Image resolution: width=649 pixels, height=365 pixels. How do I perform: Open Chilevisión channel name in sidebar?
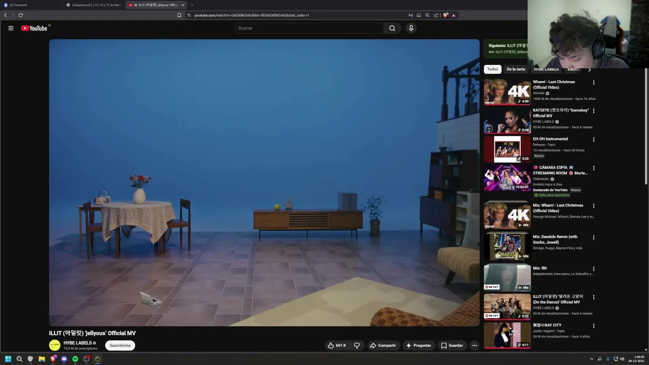pyautogui.click(x=541, y=179)
